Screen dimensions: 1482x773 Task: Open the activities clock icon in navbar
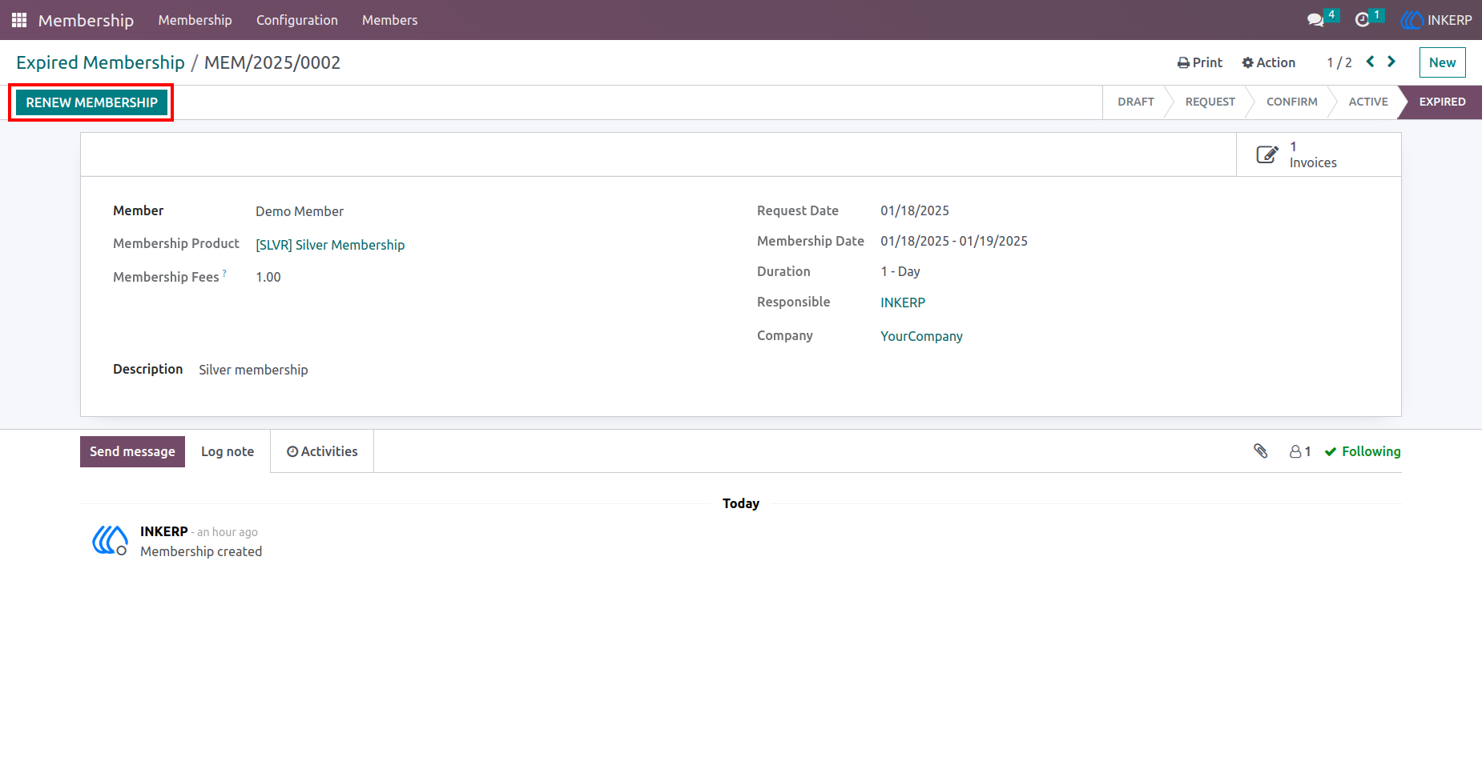point(1362,20)
